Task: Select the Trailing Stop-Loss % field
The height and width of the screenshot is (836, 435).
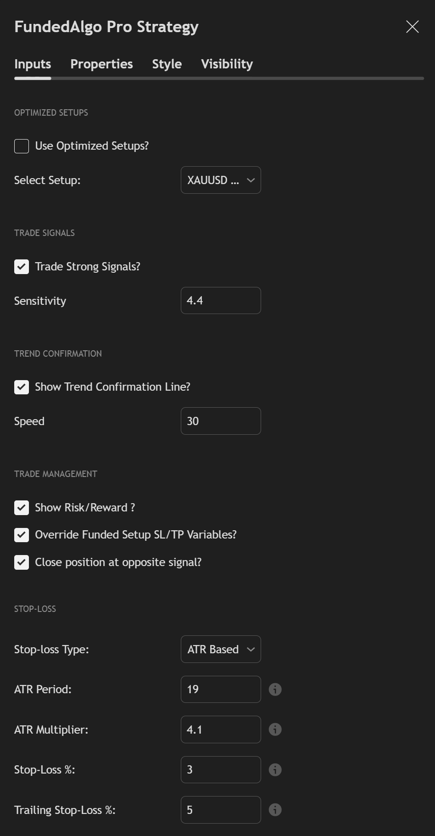Action: (x=221, y=810)
